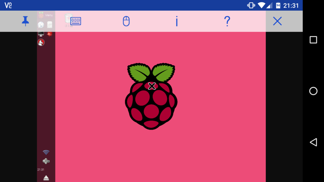Tap the Android recent apps square button

[x=313, y=39]
